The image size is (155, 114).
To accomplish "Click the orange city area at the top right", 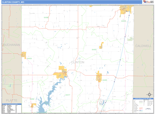I will (x=126, y=11).
